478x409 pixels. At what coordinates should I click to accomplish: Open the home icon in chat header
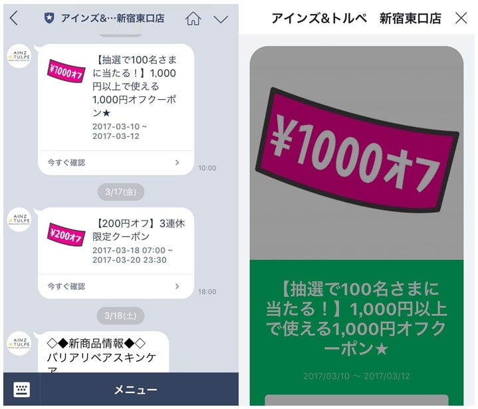(193, 19)
